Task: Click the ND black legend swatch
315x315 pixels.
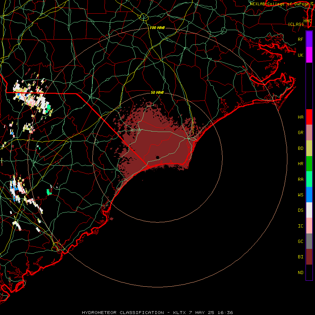Action: (x=309, y=272)
